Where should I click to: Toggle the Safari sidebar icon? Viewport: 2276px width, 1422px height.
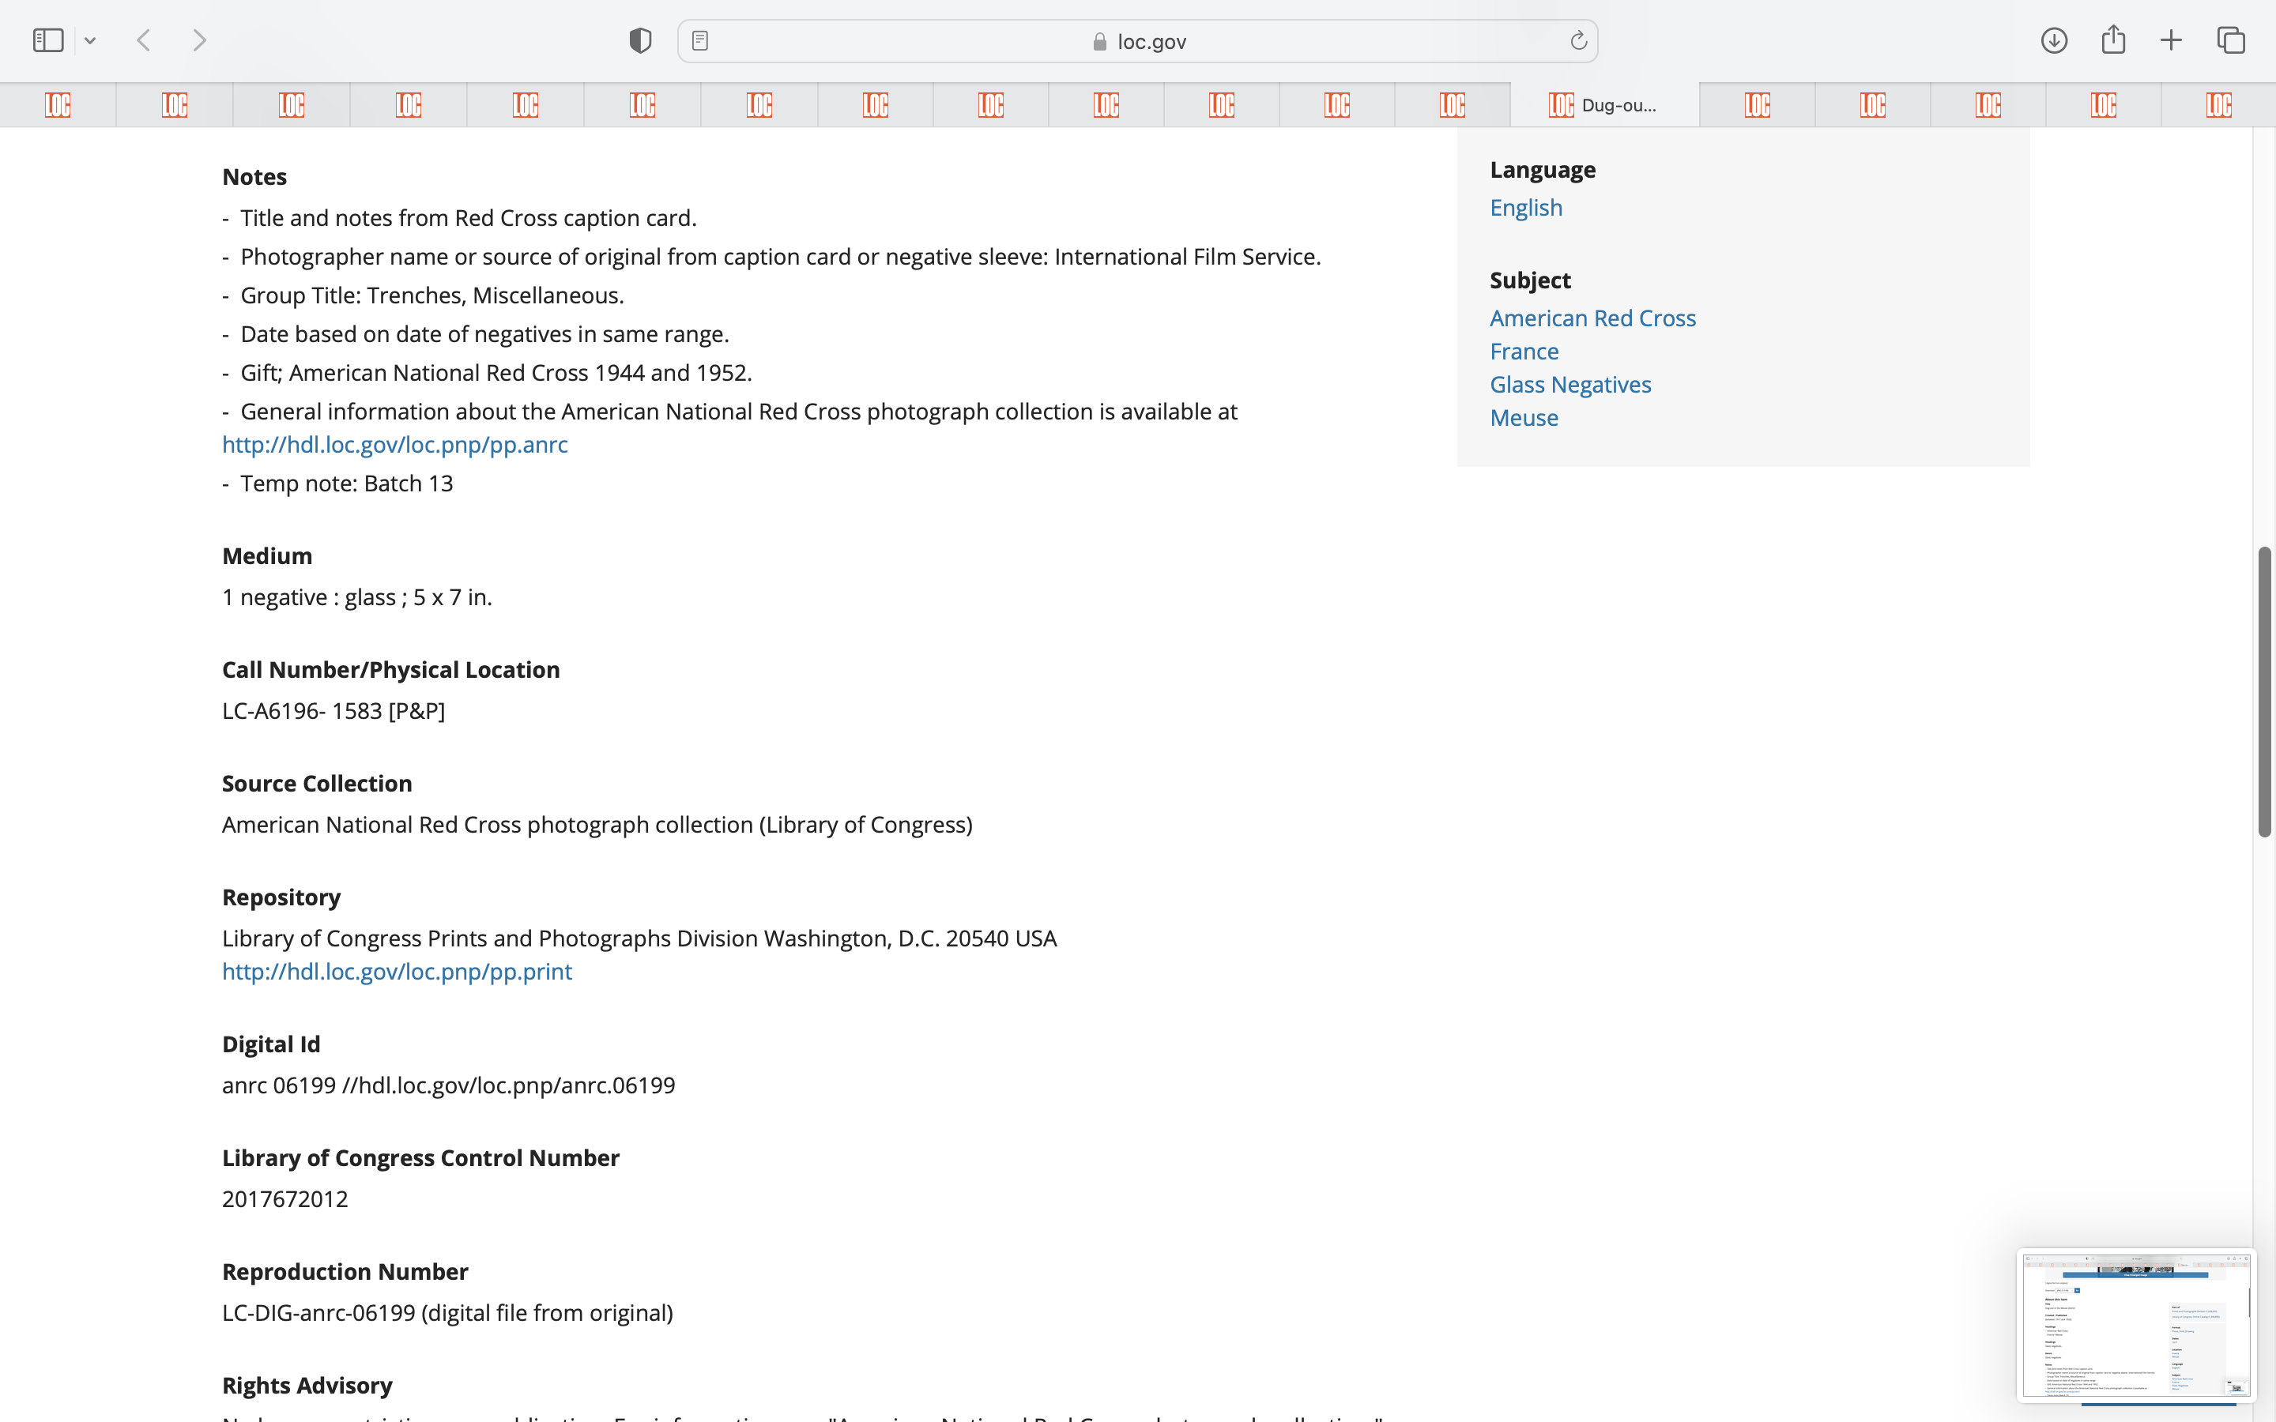[48, 40]
